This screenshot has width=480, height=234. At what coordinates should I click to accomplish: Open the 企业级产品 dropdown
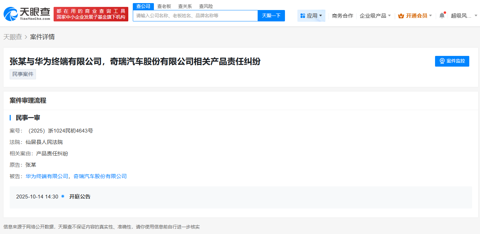tap(375, 16)
